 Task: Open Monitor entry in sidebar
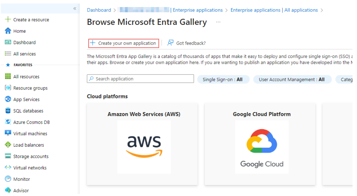tap(22, 179)
